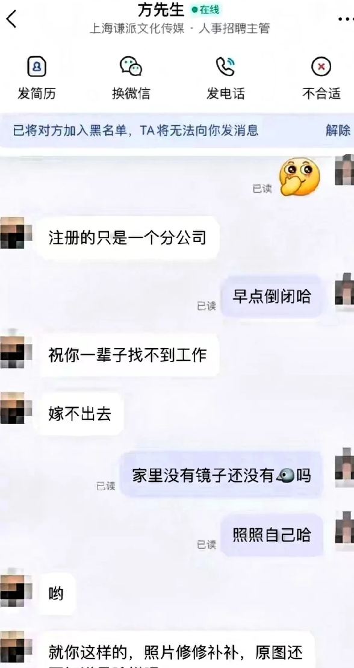354x668 pixels.
Task: Select the message 家里没有镜子还没有吗
Action: click(222, 475)
